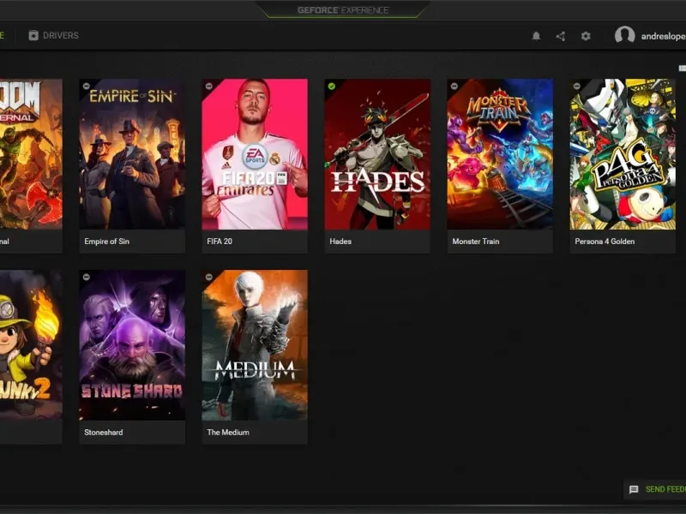
Task: Click the feedback chat bubble icon
Action: click(x=634, y=489)
